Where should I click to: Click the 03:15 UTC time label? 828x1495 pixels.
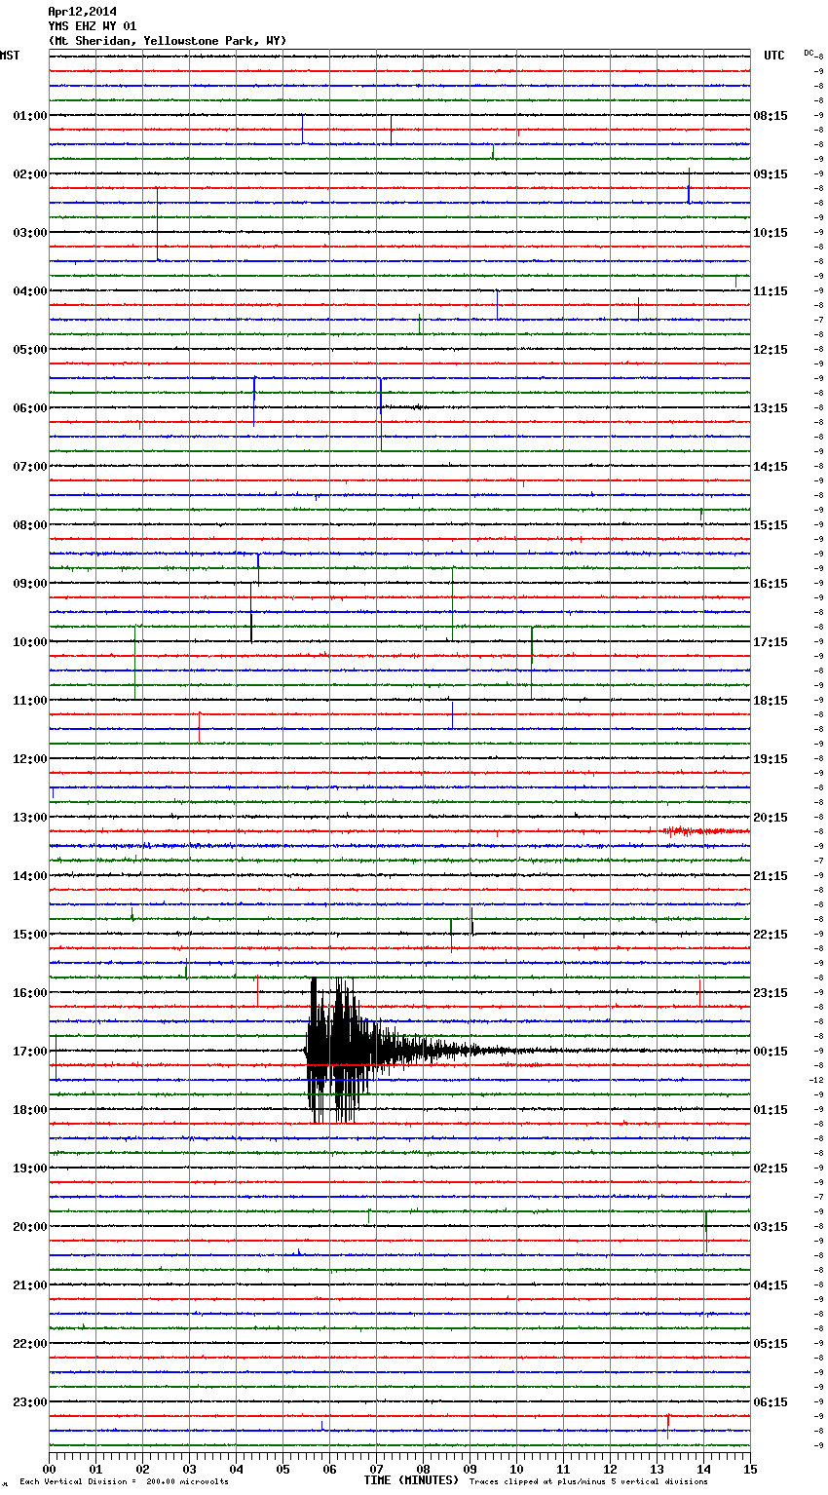(x=771, y=1227)
